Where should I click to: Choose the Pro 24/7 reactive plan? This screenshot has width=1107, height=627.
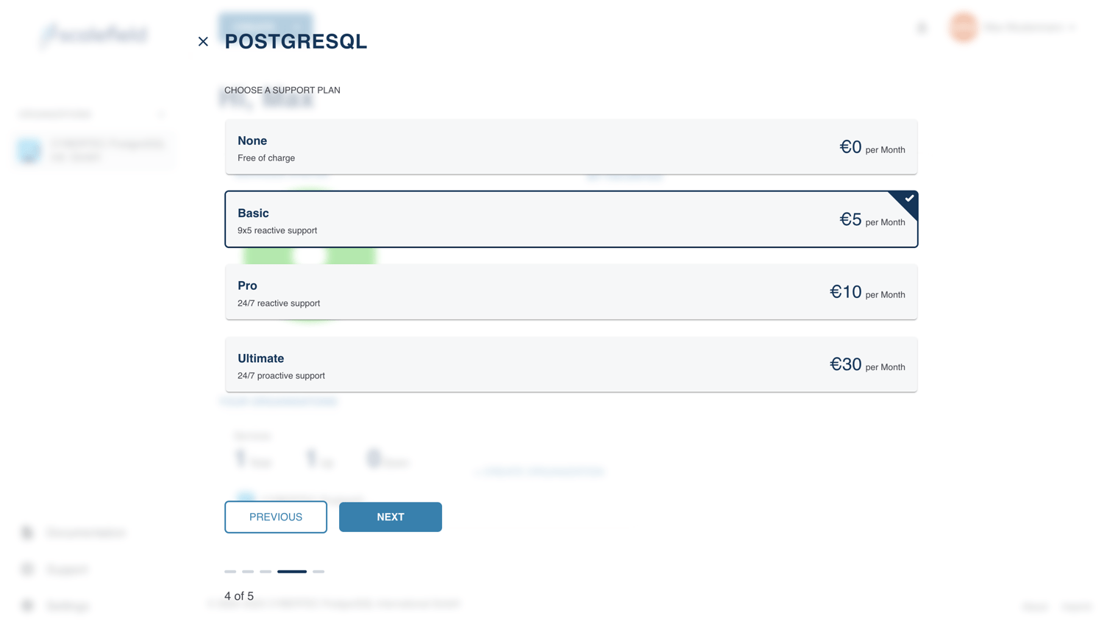(571, 292)
